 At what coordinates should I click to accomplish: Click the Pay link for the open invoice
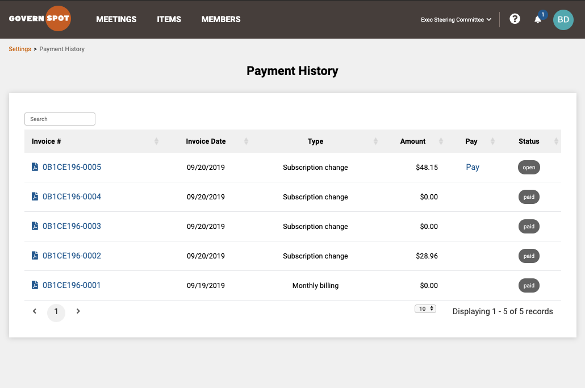[x=473, y=167]
